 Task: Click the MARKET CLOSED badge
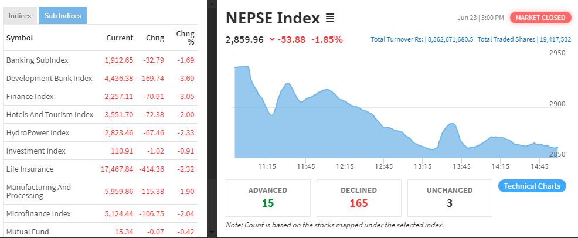540,18
